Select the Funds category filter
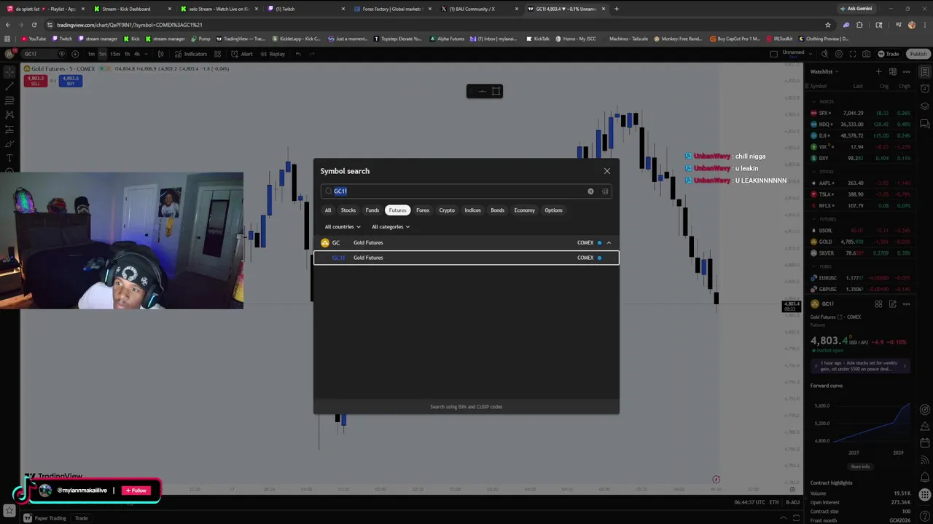This screenshot has width=933, height=524. 372,210
